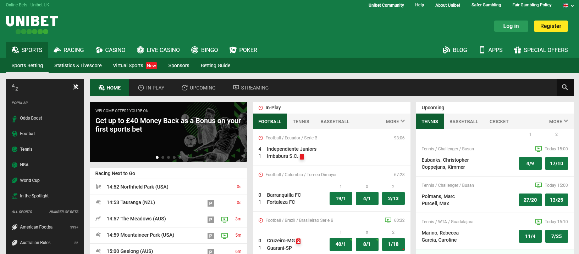The height and width of the screenshot is (254, 579).
Task: Click the welcome offer banner
Action: (169, 132)
